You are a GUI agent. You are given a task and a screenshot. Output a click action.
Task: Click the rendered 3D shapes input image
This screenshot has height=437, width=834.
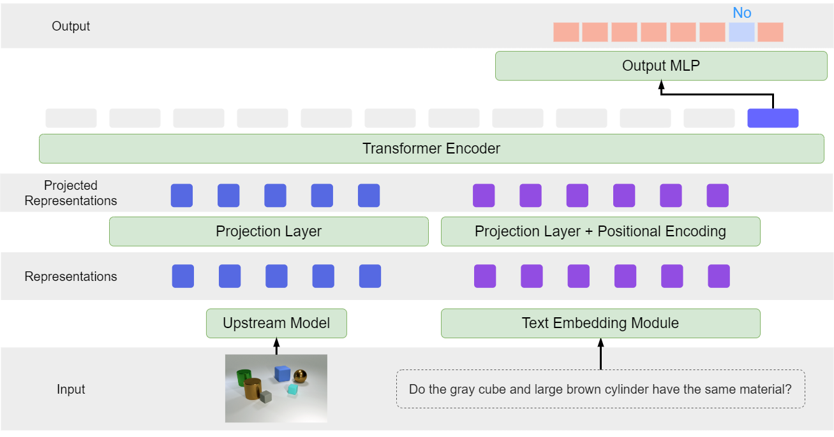coord(276,389)
